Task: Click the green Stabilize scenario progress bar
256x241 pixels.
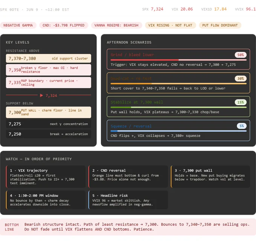Action: (178, 107)
